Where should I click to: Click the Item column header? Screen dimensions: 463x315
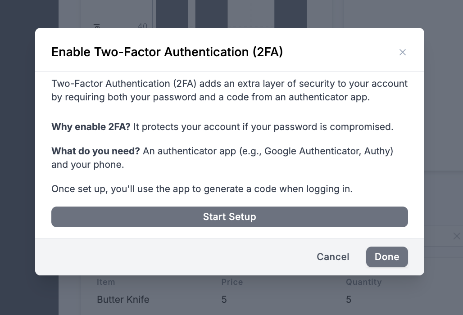106,282
